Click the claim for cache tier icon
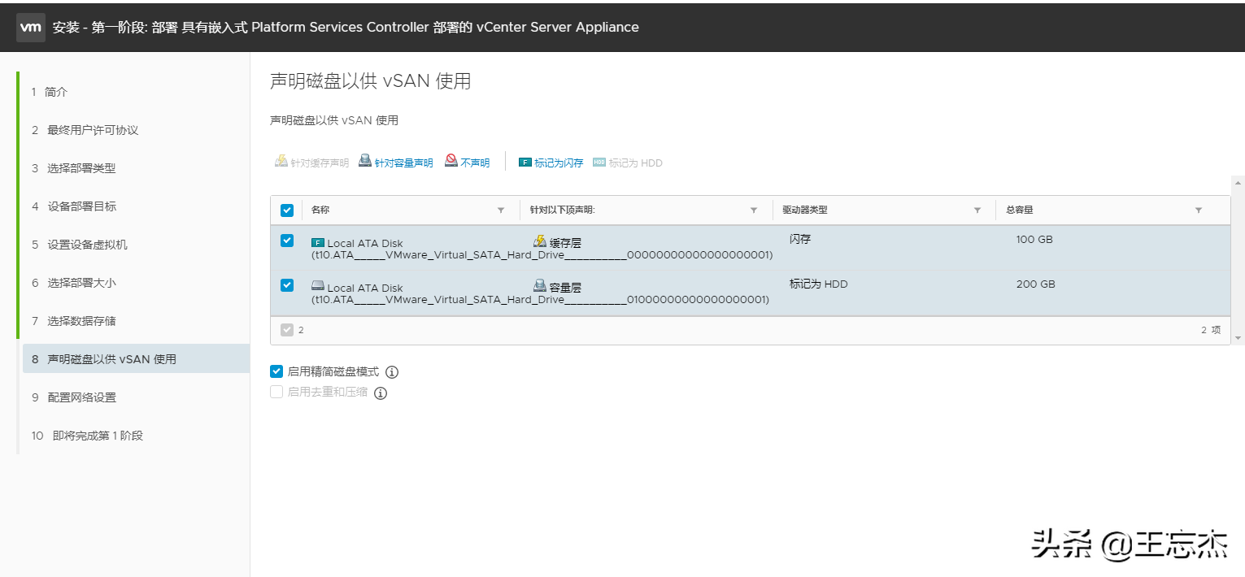1245x577 pixels. pyautogui.click(x=281, y=161)
